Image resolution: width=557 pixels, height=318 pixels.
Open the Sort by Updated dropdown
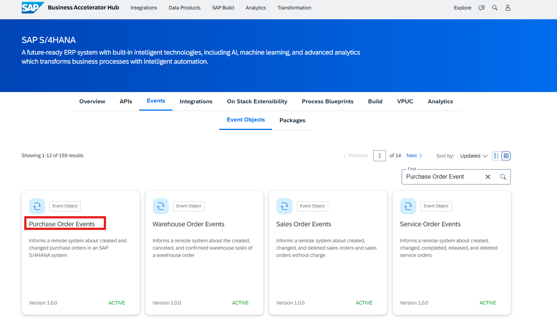(474, 156)
